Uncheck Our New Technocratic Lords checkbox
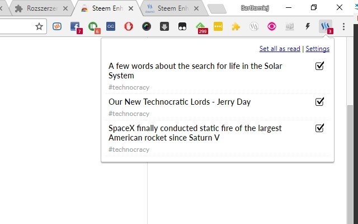This screenshot has width=358, height=224. click(x=320, y=102)
